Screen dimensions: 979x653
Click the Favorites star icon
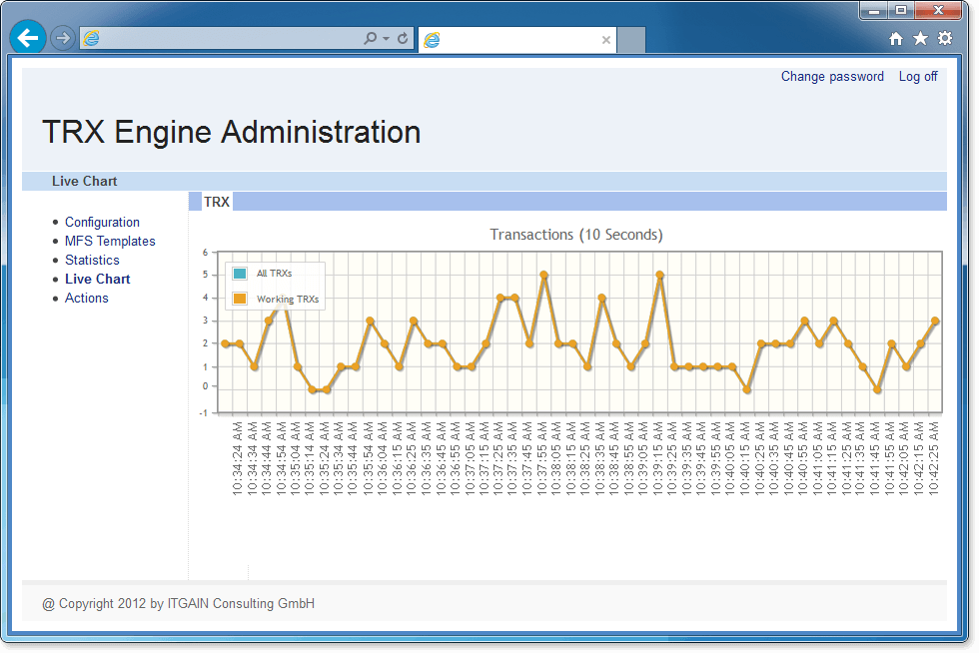(x=920, y=37)
